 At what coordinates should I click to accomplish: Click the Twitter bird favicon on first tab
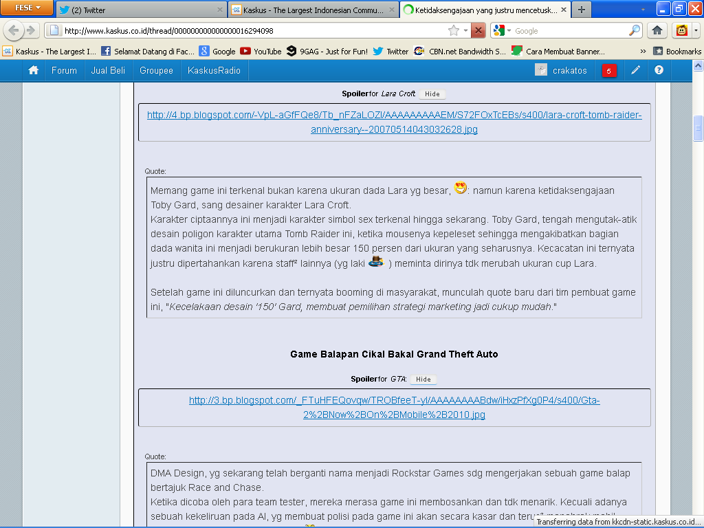(64, 10)
